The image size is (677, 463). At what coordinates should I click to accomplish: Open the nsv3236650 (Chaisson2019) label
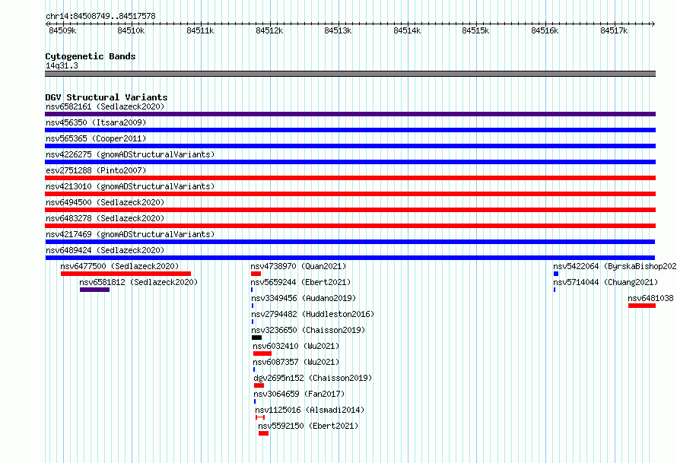click(x=308, y=330)
